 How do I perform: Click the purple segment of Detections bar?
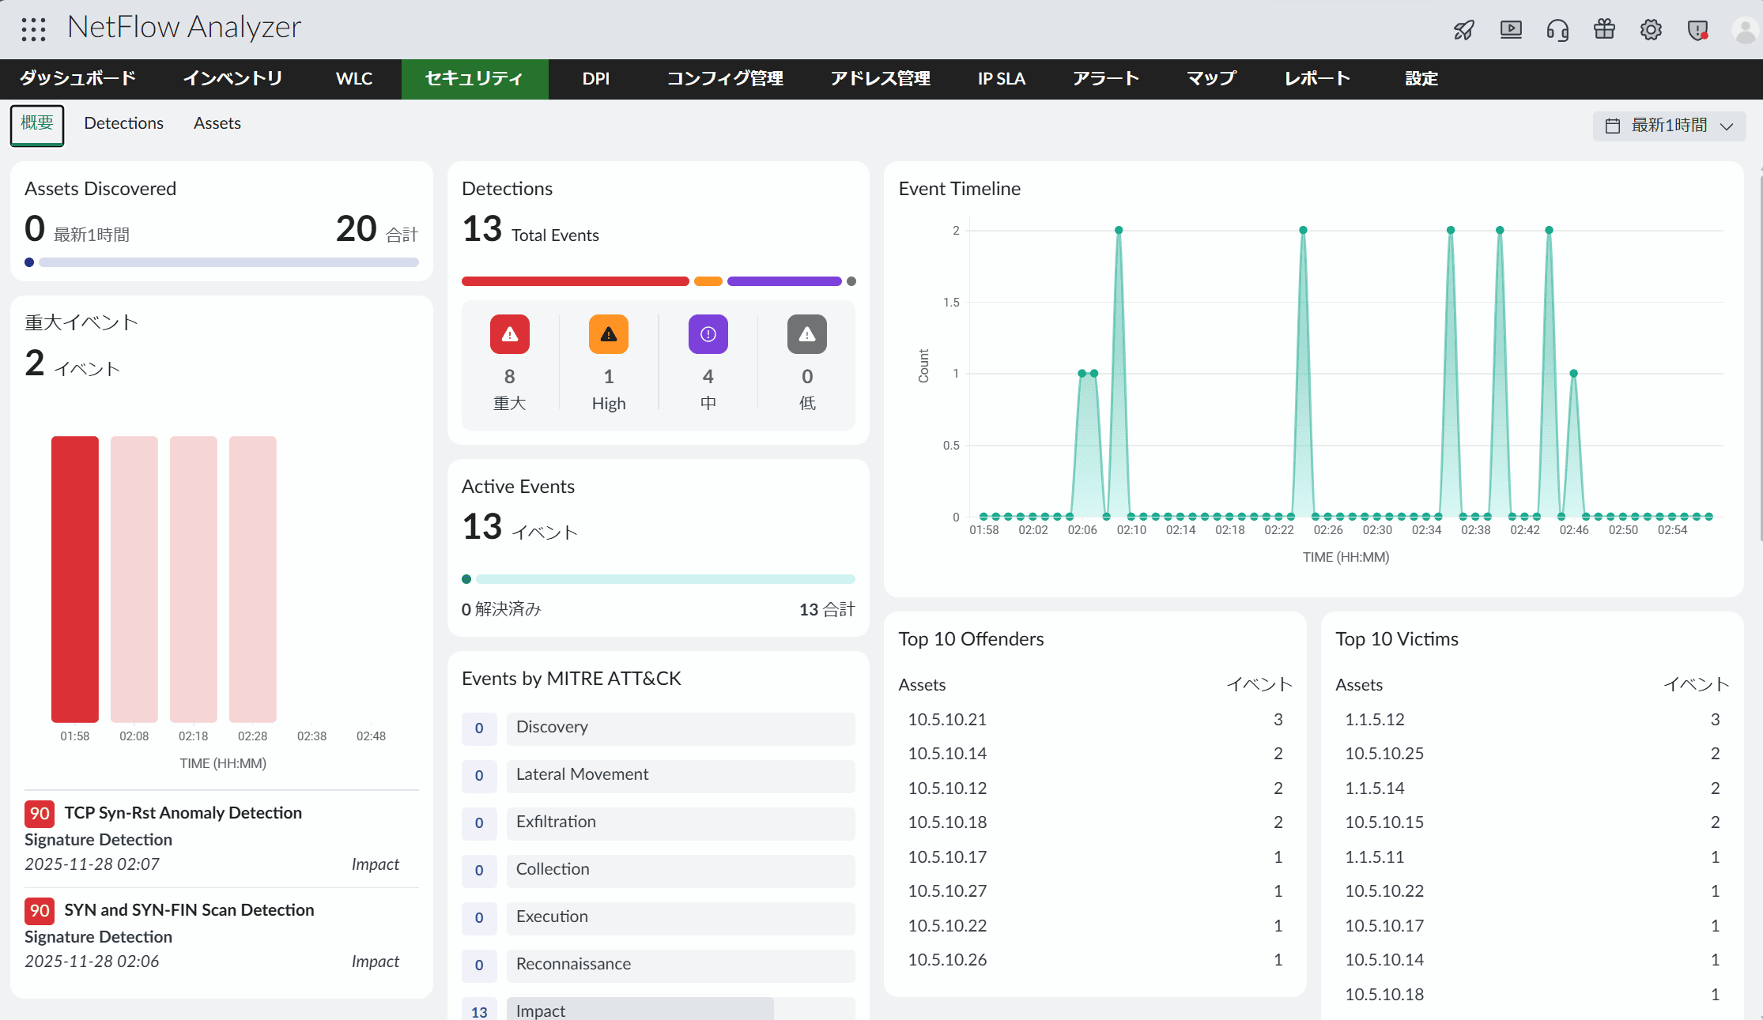pos(784,281)
